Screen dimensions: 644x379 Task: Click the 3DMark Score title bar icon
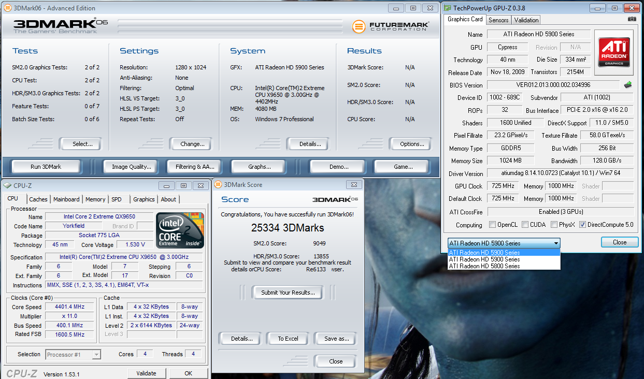pos(218,184)
